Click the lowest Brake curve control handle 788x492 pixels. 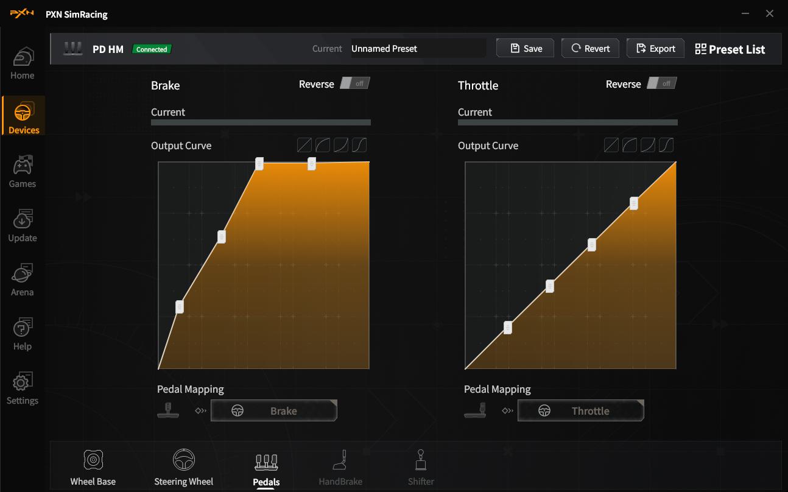(180, 307)
